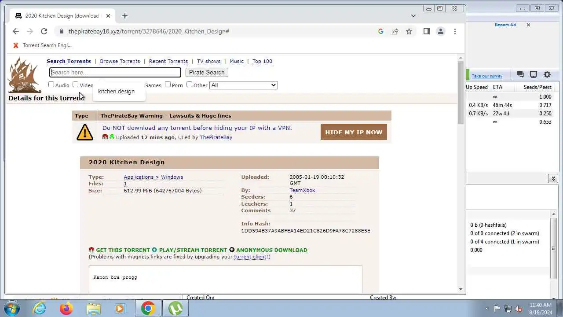This screenshot has height=317, width=563.
Task: Click ETA column header in uTorrent
Action: coord(497,87)
